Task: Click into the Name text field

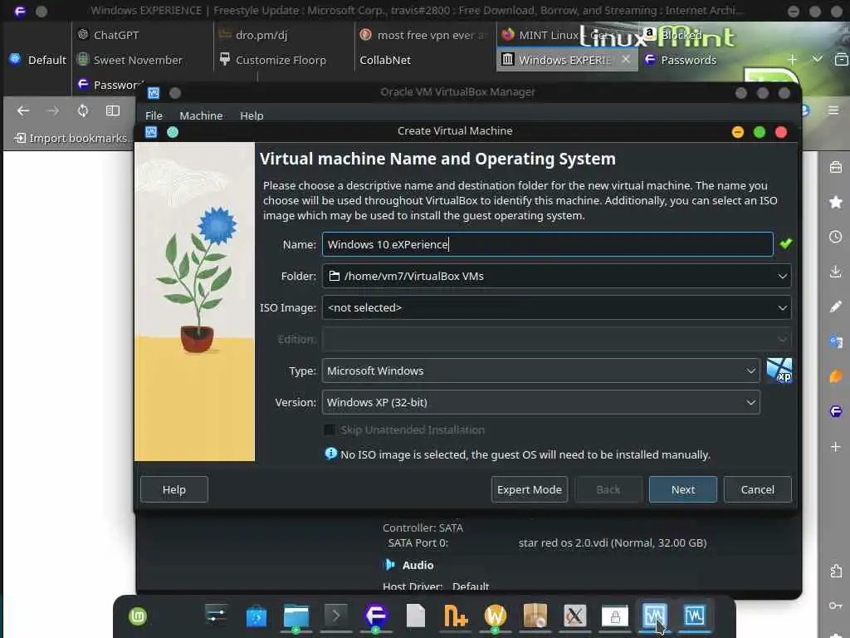Action: [x=548, y=245]
